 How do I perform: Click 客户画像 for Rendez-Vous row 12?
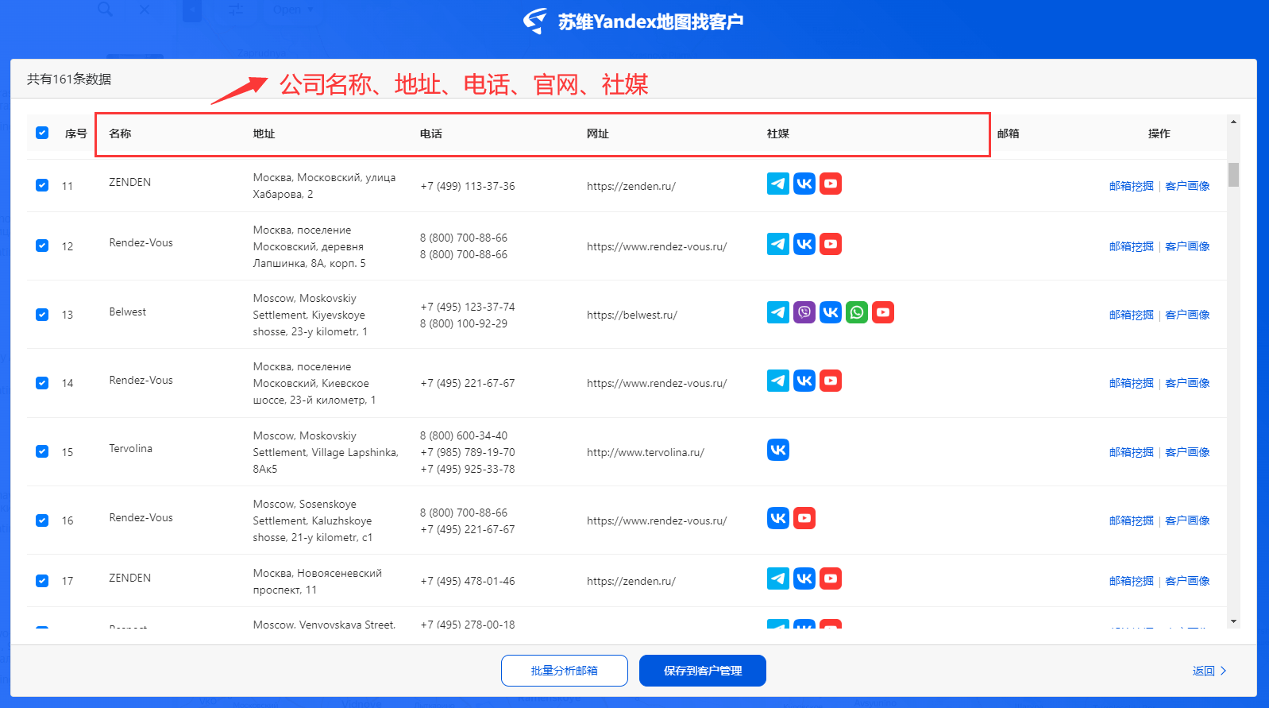pyautogui.click(x=1187, y=246)
